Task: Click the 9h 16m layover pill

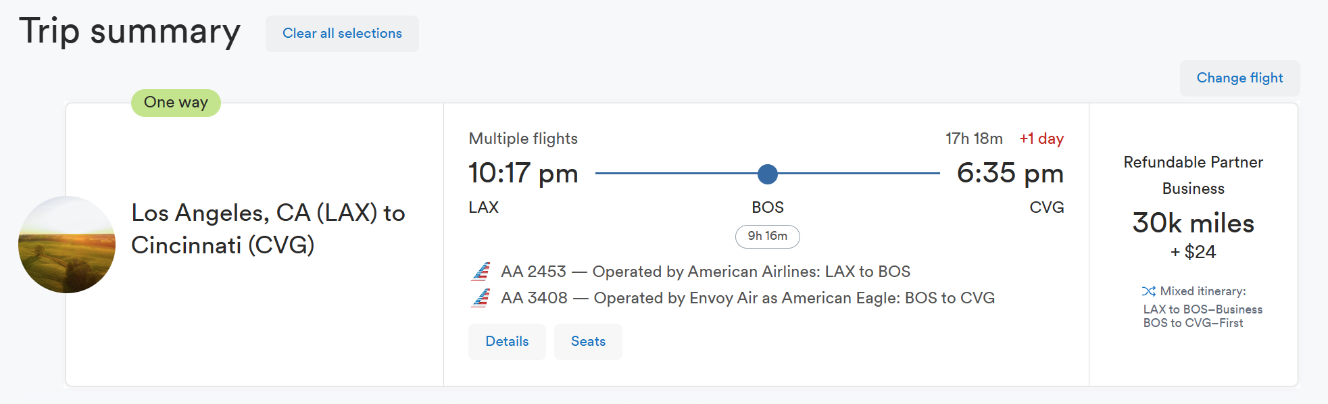Action: (767, 236)
